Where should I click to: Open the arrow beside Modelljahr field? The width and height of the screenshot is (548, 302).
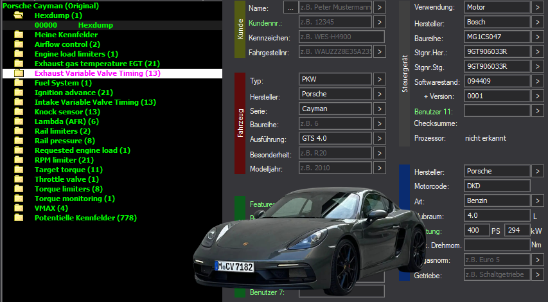380,168
